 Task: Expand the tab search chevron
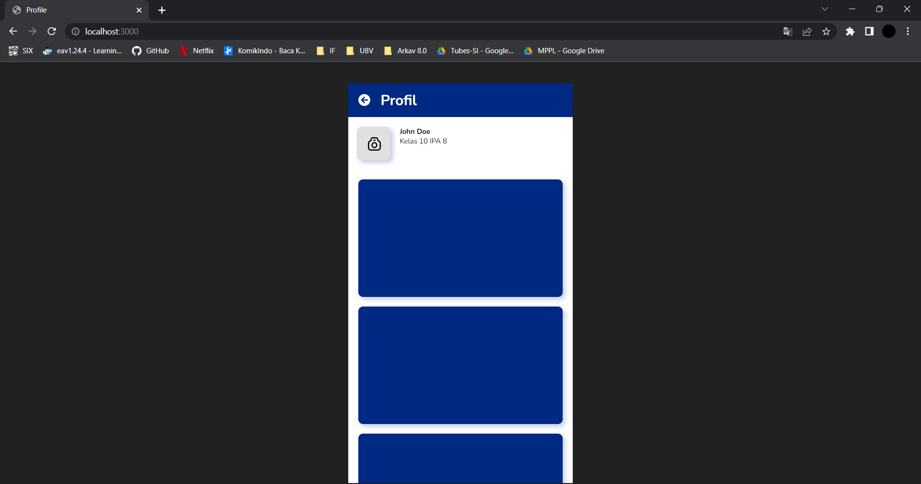(x=825, y=9)
